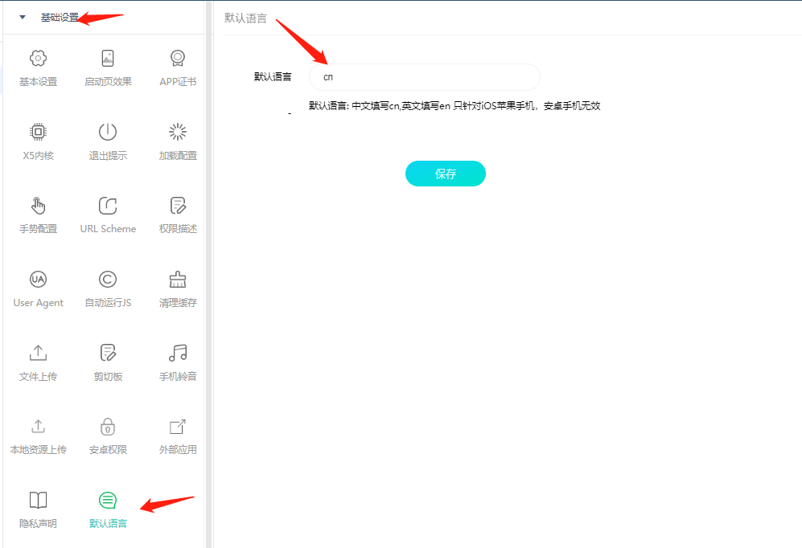Open 剪切板 clipboard icon

click(108, 353)
